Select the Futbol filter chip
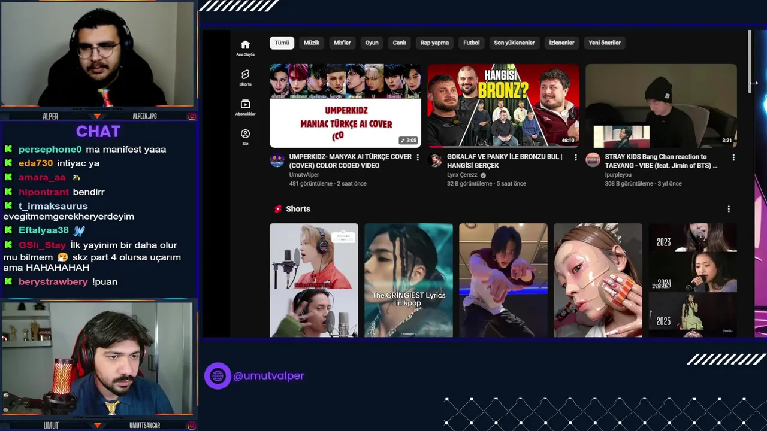The width and height of the screenshot is (767, 431). point(472,43)
